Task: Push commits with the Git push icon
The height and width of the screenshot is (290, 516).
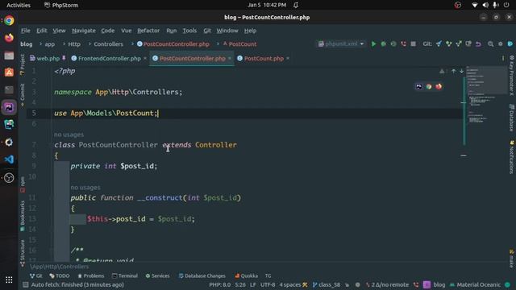Action: click(x=459, y=43)
